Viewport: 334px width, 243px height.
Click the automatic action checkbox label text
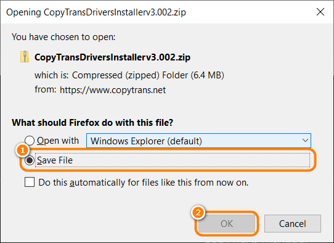(x=144, y=183)
